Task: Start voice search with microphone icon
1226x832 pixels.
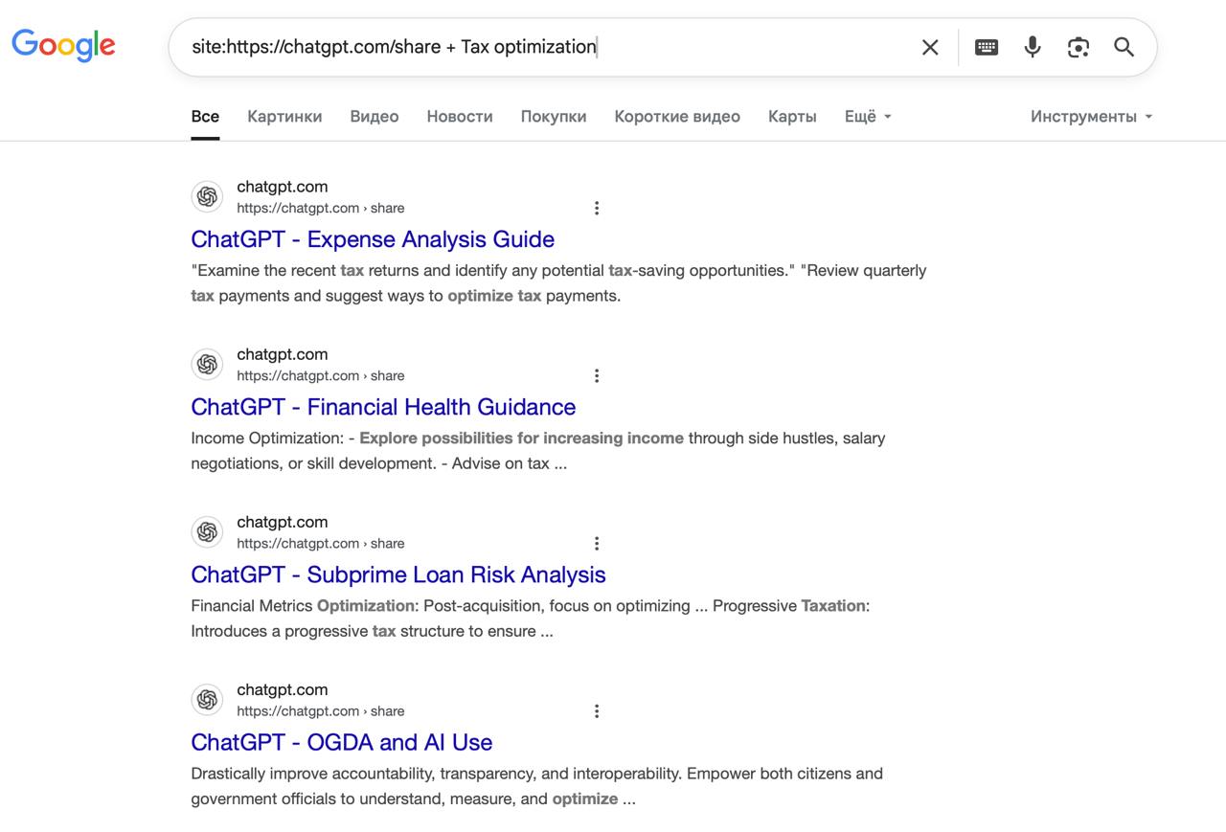Action: [1033, 47]
